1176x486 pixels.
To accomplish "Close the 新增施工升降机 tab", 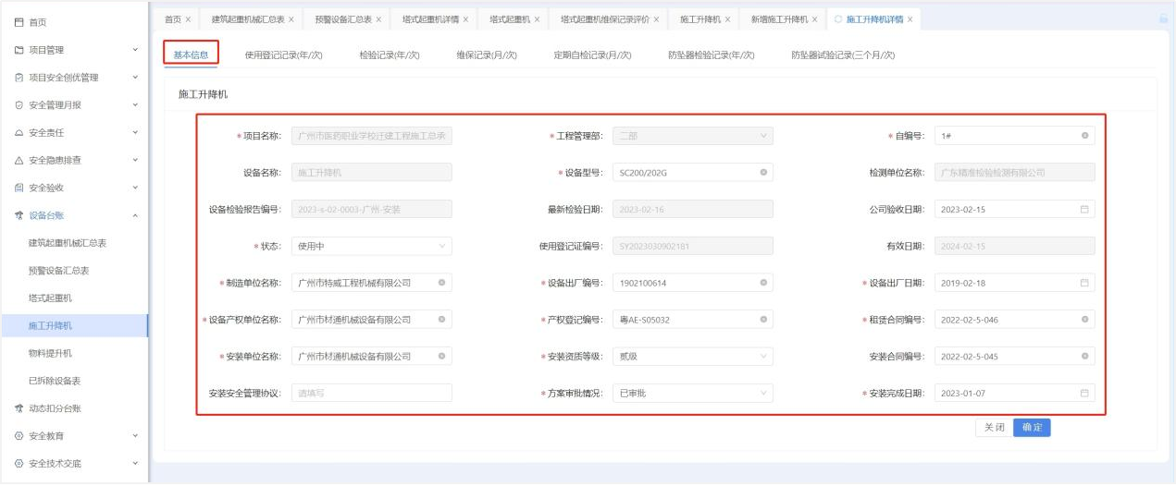I will pos(814,19).
